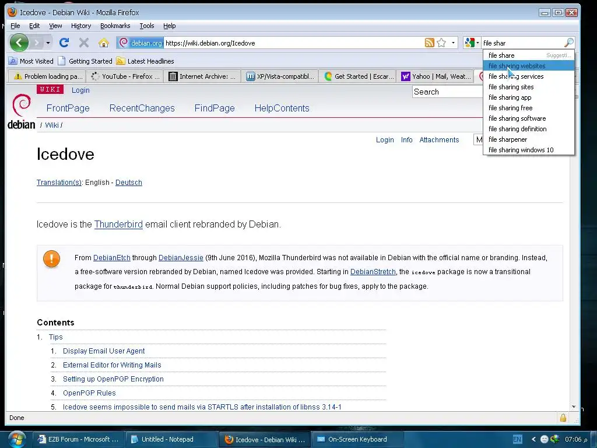Click the debian.org site identity button
This screenshot has width=597, height=448.
coord(140,43)
